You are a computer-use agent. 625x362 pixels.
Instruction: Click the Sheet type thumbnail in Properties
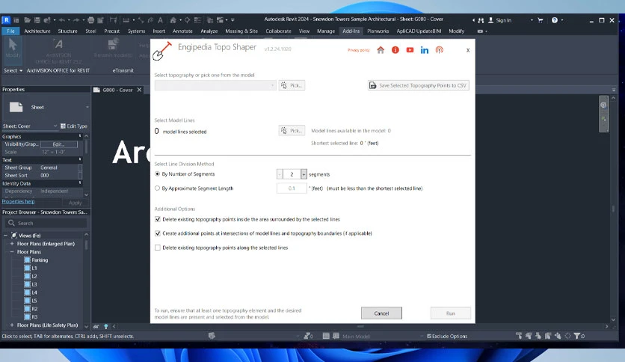(x=16, y=107)
